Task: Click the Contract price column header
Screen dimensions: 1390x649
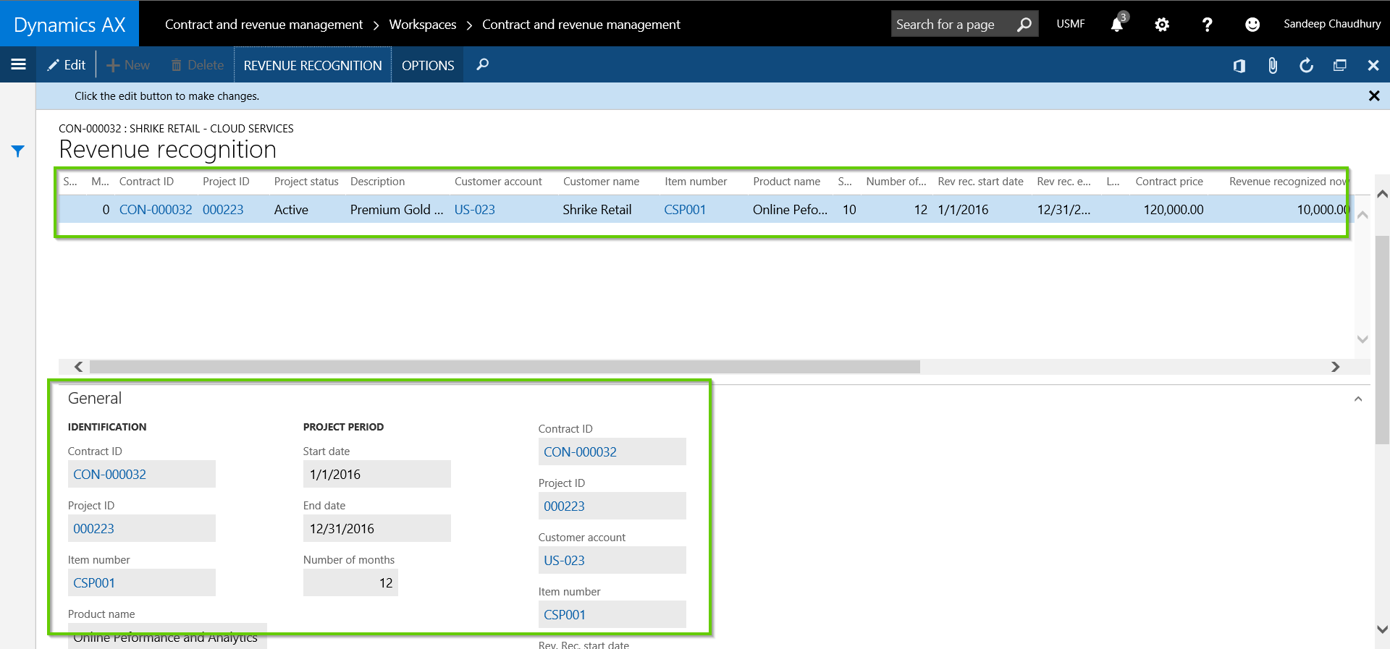Action: pyautogui.click(x=1169, y=182)
